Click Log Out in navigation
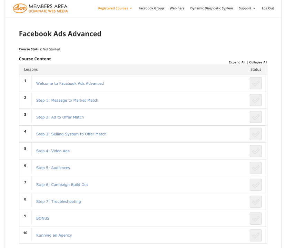This screenshot has height=248, width=285. click(x=268, y=8)
